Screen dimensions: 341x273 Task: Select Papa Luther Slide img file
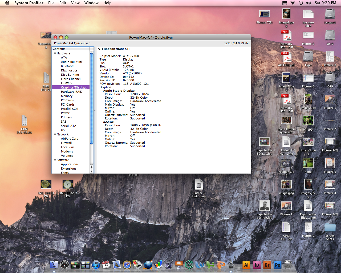click(x=308, y=206)
